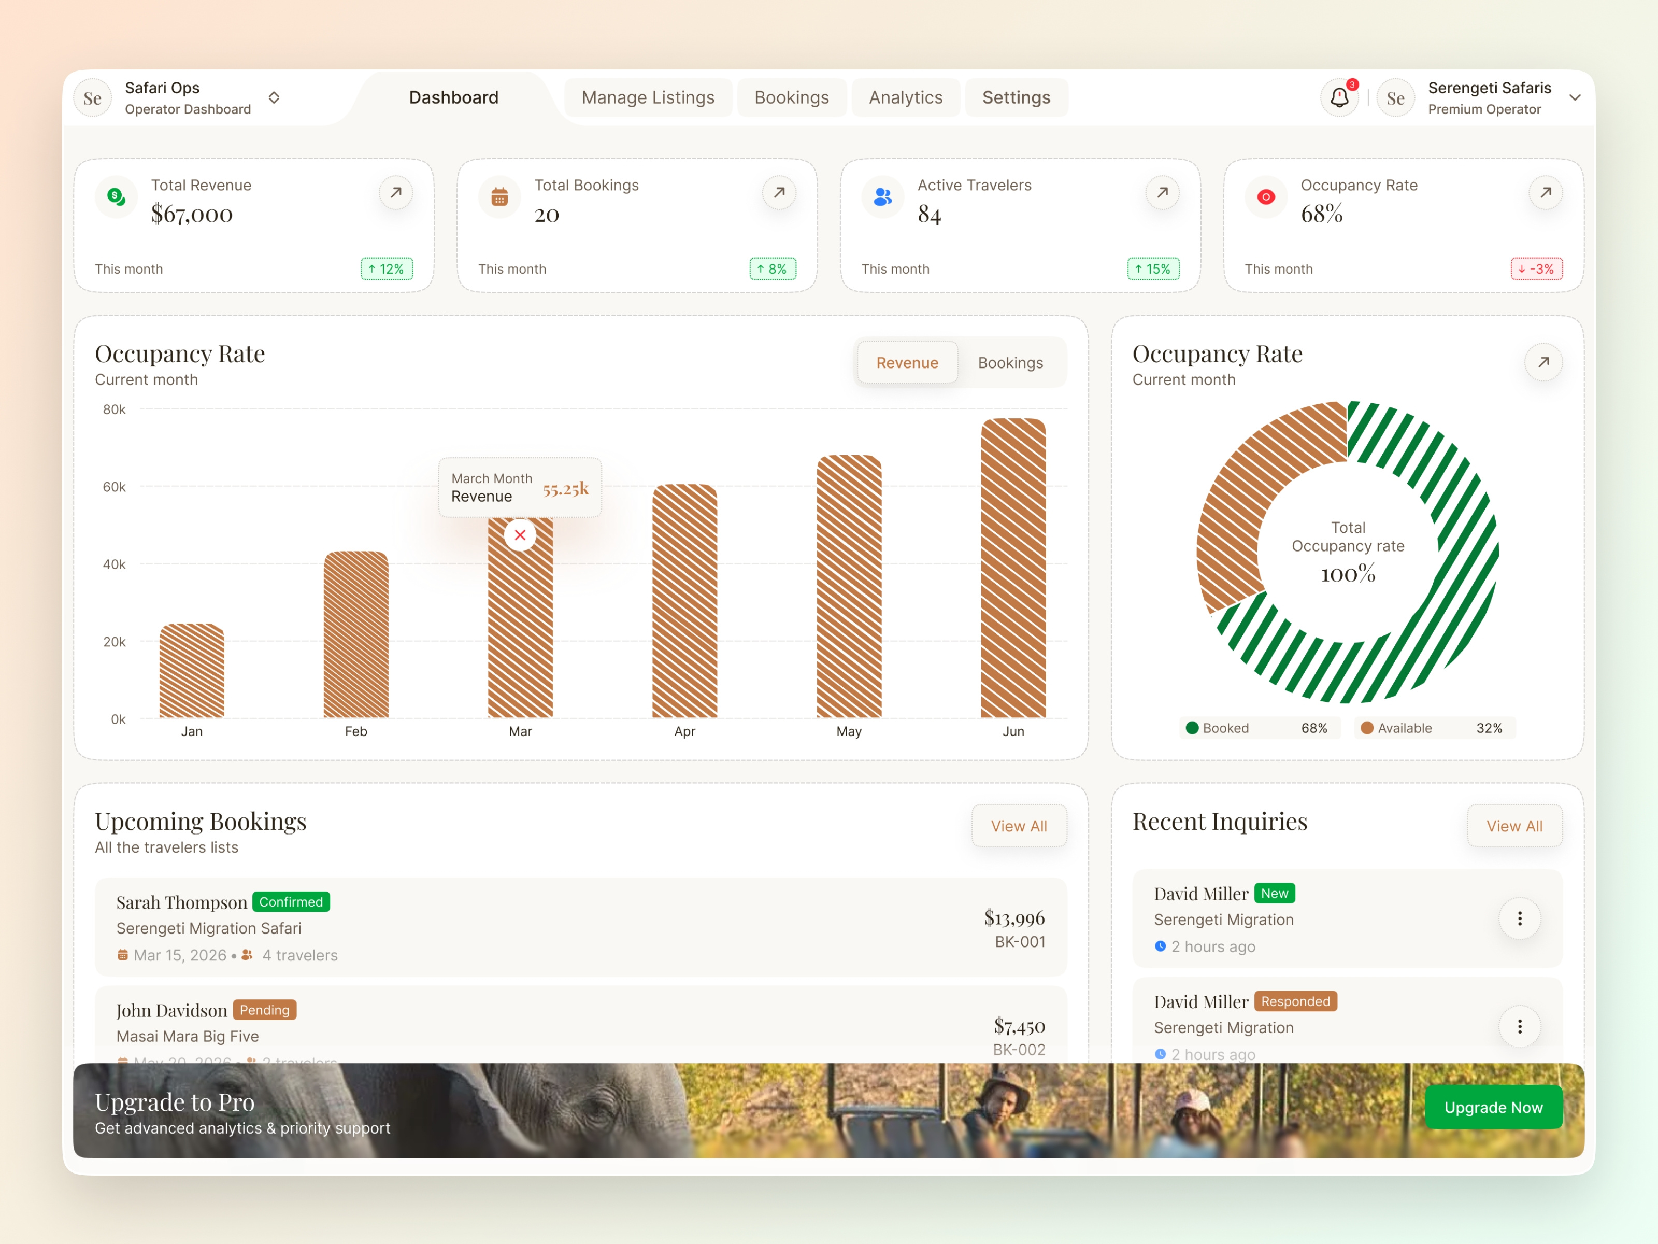Click the Active Travelers people icon
The image size is (1658, 1244).
click(x=882, y=196)
